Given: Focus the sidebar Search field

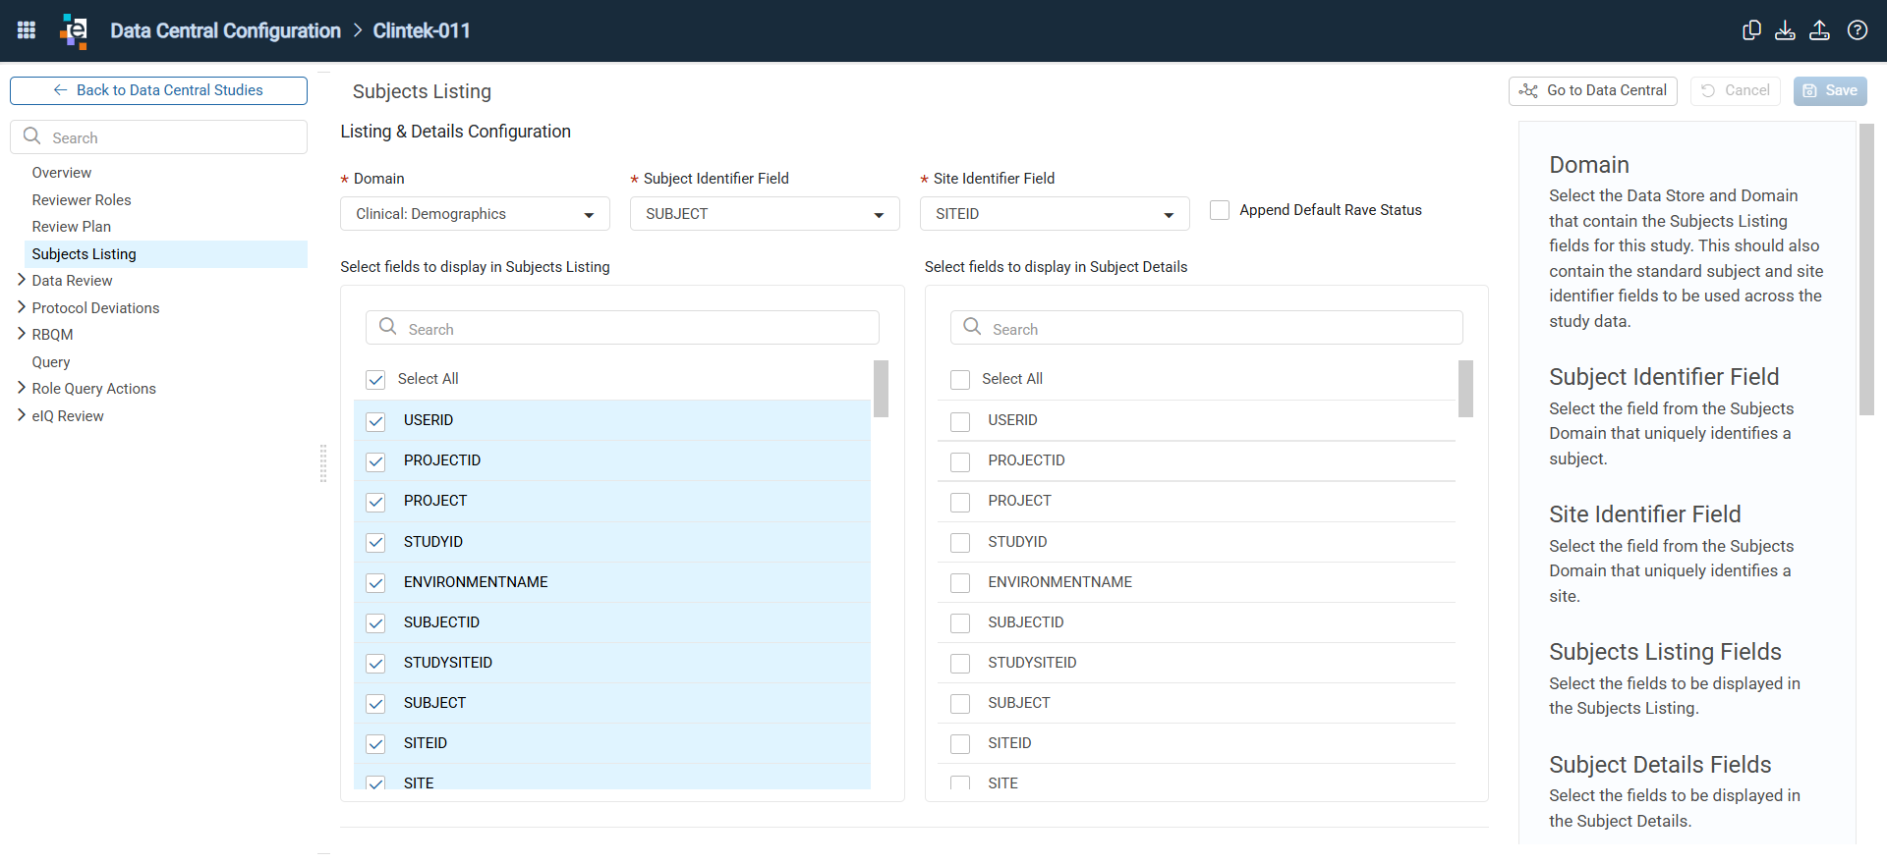Looking at the screenshot, I should pyautogui.click(x=158, y=137).
